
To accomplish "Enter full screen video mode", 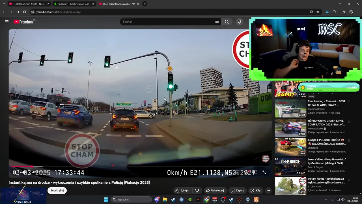I will point(264,172).
